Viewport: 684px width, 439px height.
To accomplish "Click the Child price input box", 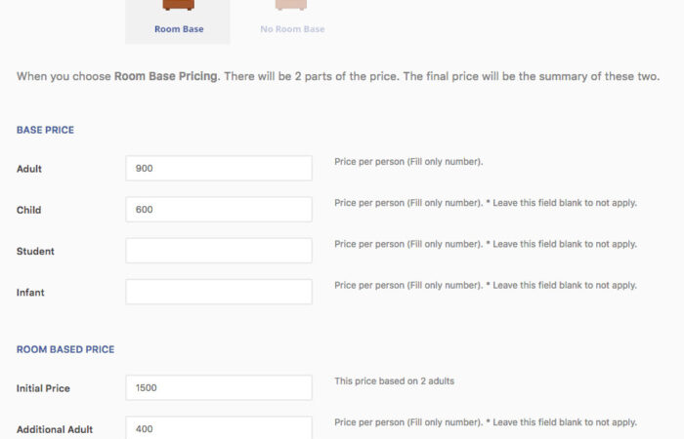I will coord(219,209).
